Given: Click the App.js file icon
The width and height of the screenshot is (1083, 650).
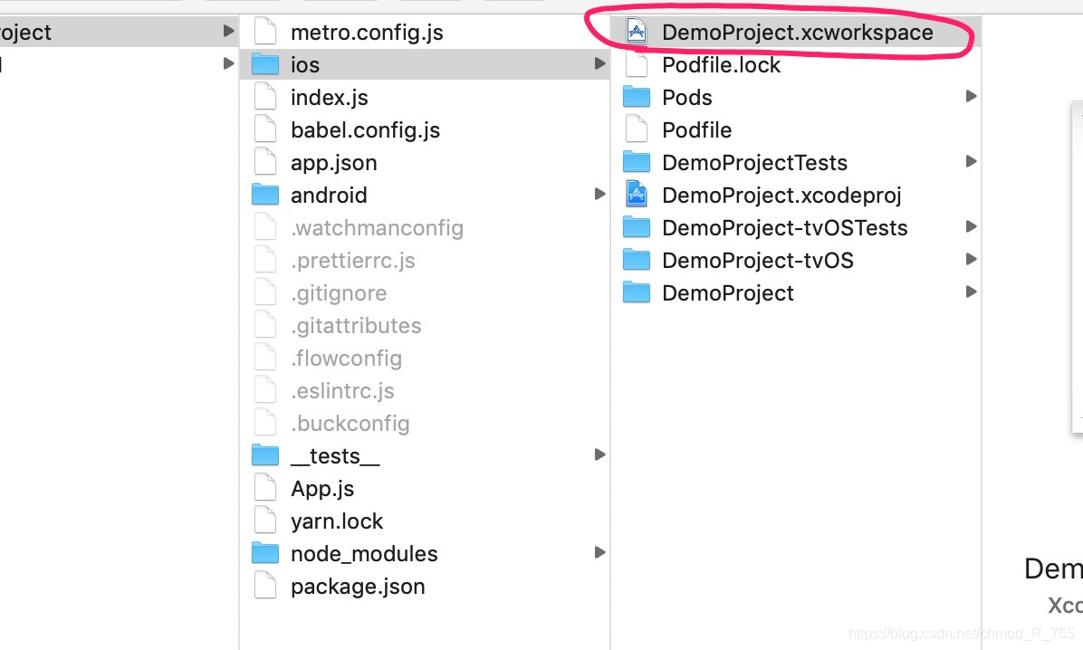Looking at the screenshot, I should [x=265, y=488].
